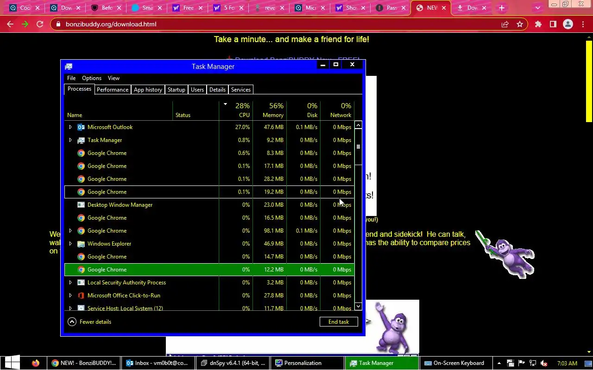Switch to dnSpy taskbar window
This screenshot has width=593, height=370.
233,363
